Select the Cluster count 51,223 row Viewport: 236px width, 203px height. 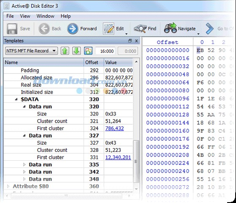pos(68,150)
